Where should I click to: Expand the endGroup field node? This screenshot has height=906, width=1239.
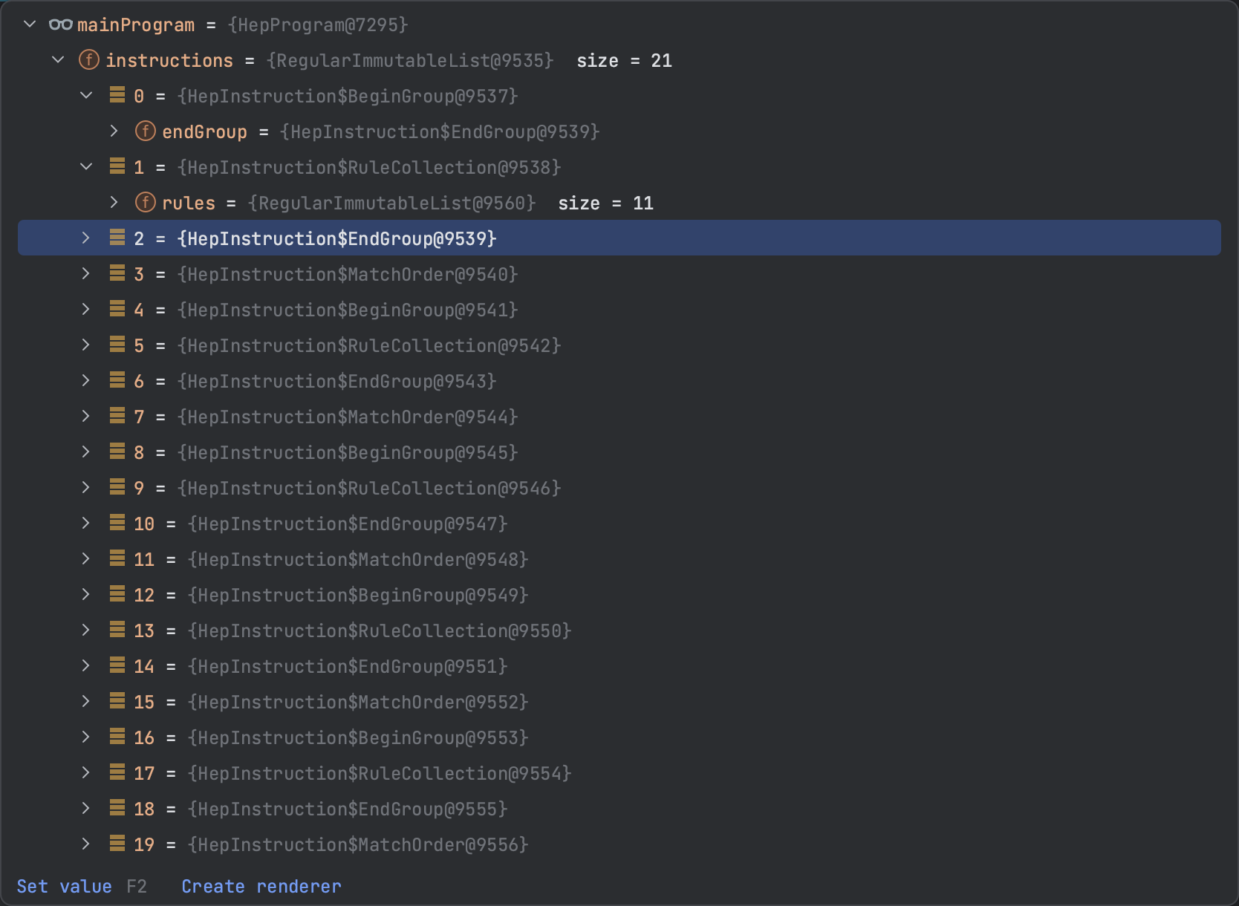tap(114, 131)
